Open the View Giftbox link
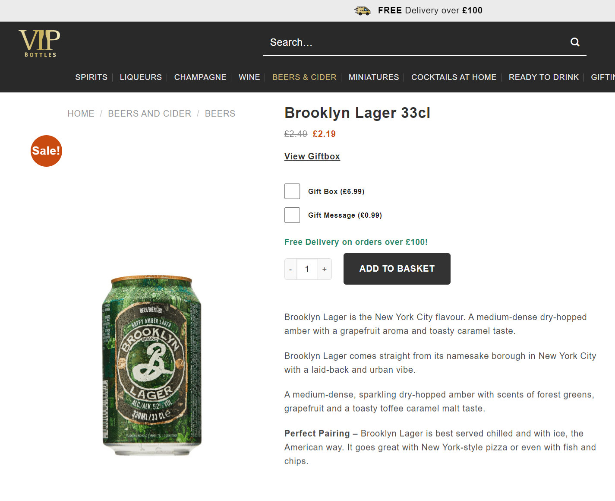 point(312,156)
